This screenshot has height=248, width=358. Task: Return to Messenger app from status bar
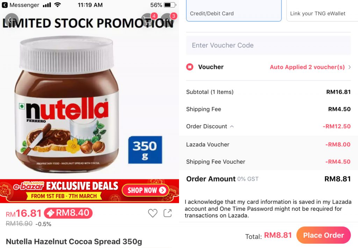(20, 5)
